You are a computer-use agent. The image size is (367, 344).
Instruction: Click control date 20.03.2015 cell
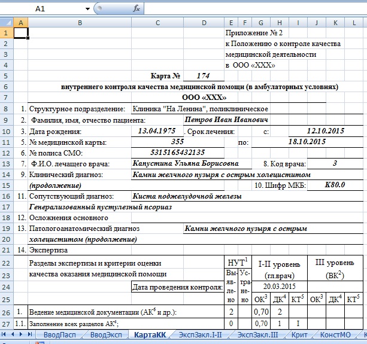pyautogui.click(x=279, y=286)
